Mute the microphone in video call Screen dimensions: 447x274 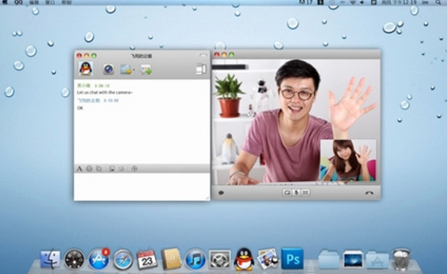click(297, 193)
